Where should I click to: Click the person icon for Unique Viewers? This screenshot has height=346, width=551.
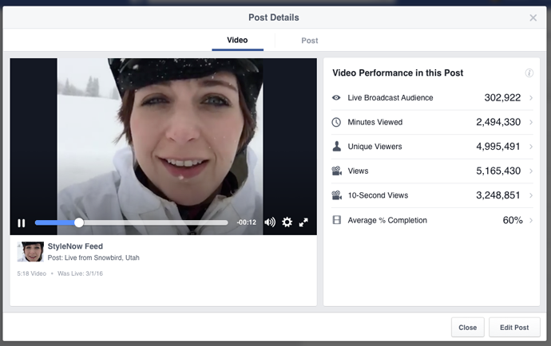click(337, 147)
